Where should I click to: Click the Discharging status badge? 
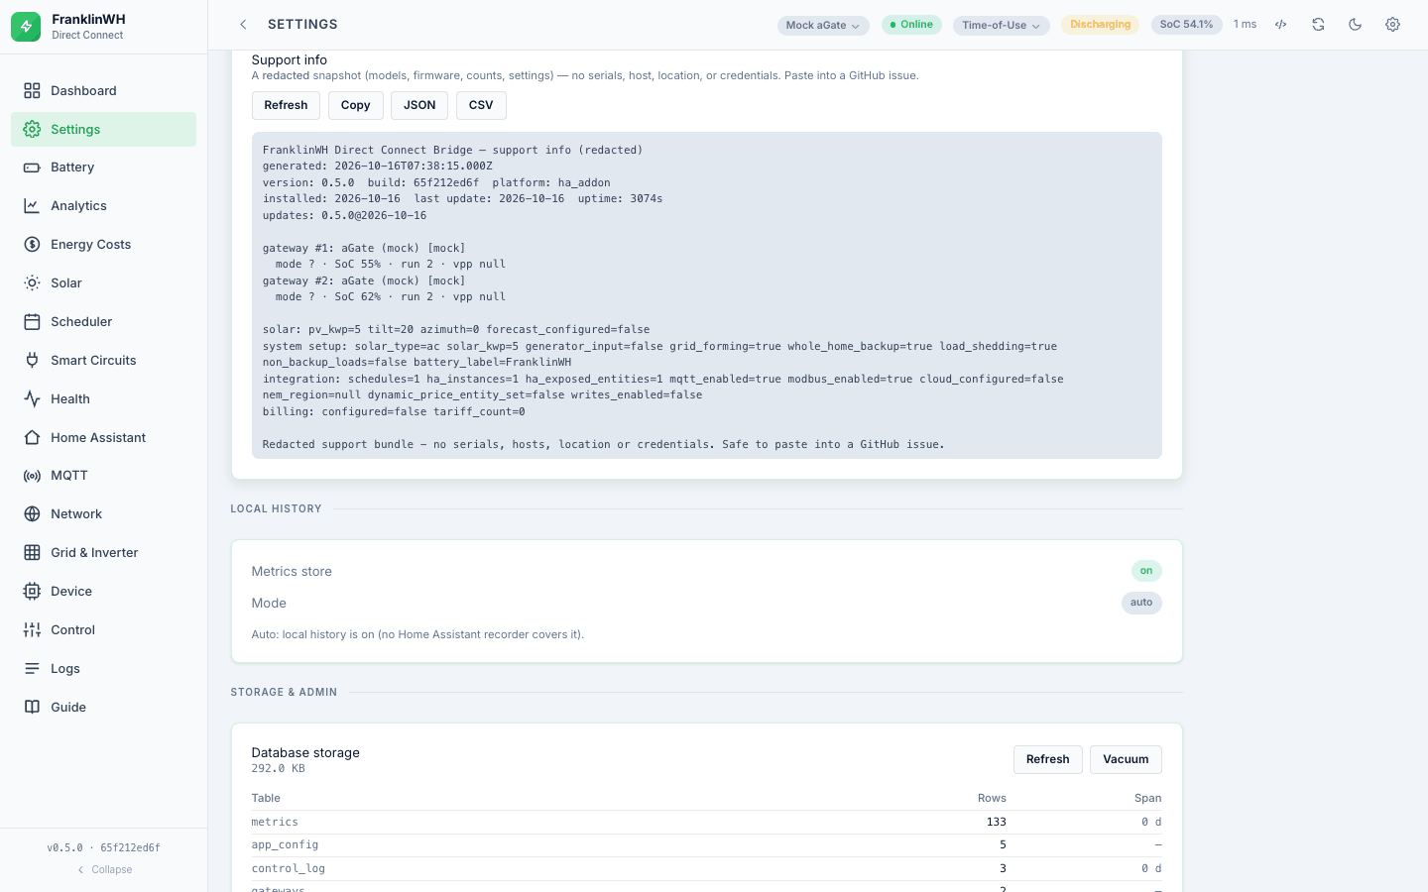point(1100,25)
